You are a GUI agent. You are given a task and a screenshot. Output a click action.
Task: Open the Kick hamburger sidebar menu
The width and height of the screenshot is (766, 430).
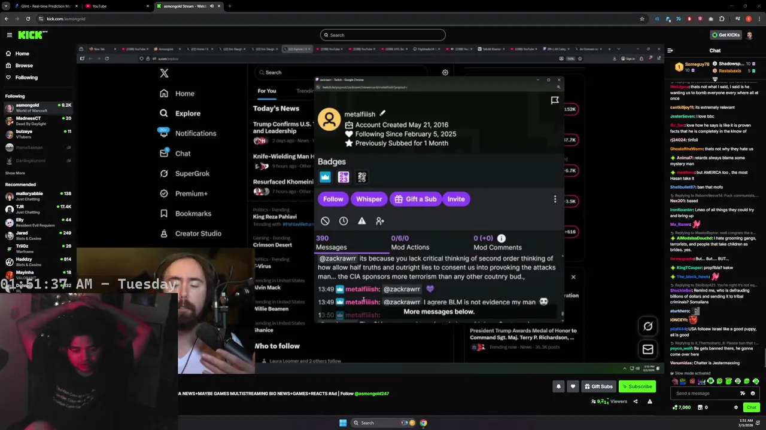(x=9, y=35)
